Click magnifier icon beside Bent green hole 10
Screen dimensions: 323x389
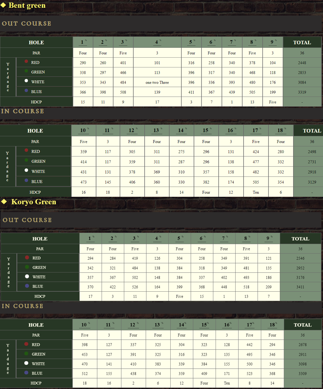coord(88,129)
